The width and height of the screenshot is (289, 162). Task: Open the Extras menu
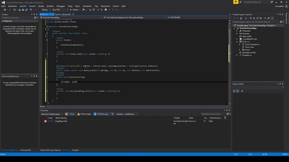(77, 6)
